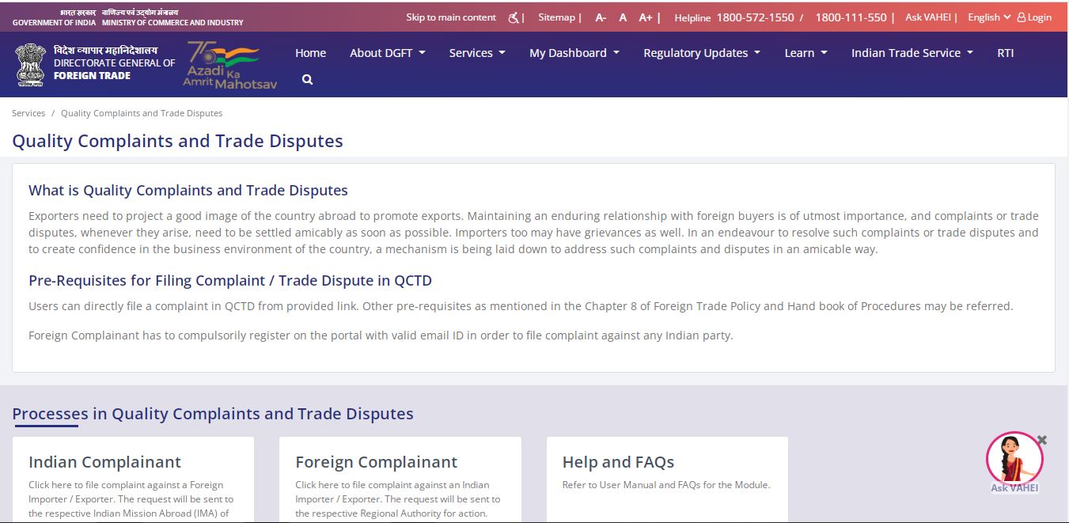Expand the Regulatory Updates menu

click(x=701, y=53)
